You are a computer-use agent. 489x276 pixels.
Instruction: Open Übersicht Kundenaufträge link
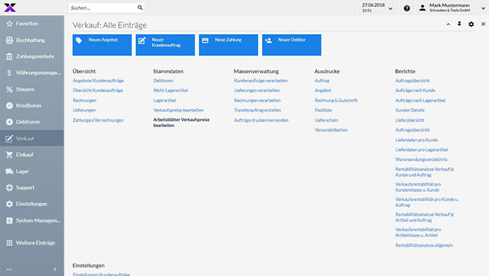click(98, 90)
